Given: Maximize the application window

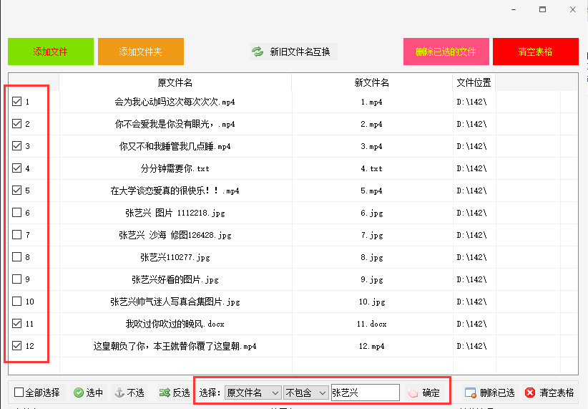Looking at the screenshot, I should pyautogui.click(x=542, y=9).
